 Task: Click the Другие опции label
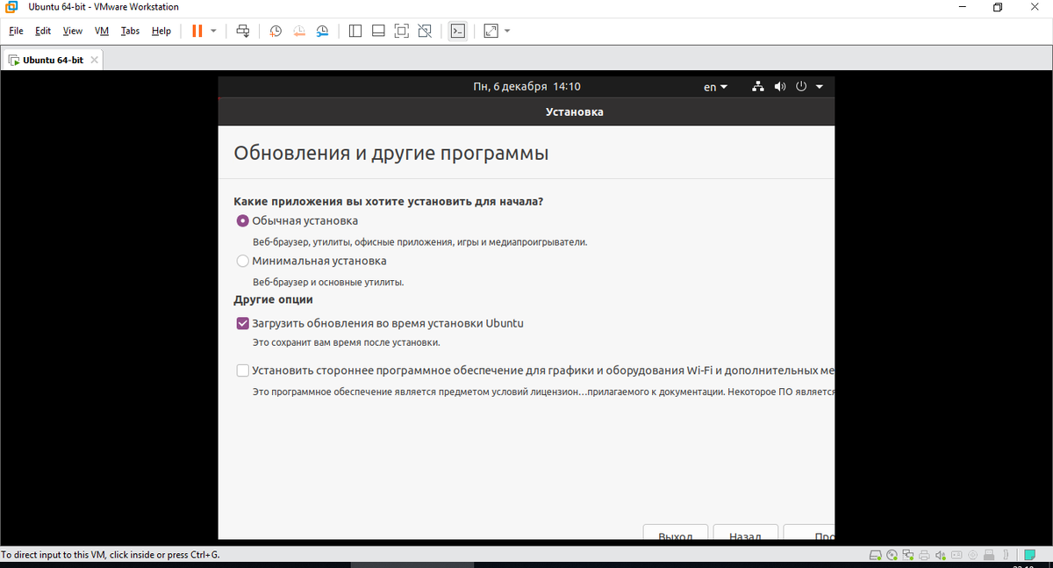click(273, 299)
